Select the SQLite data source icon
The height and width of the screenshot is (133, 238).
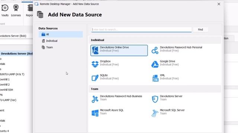pos(95,78)
